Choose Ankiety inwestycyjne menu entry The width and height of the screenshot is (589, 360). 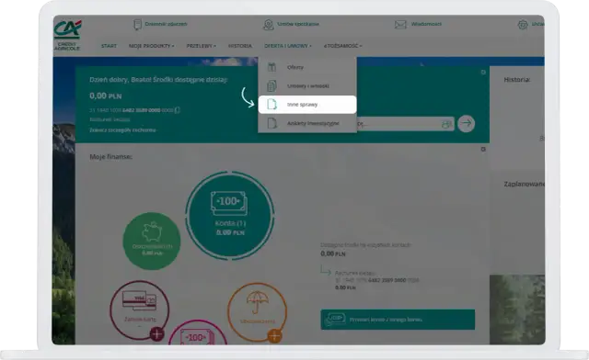click(307, 123)
